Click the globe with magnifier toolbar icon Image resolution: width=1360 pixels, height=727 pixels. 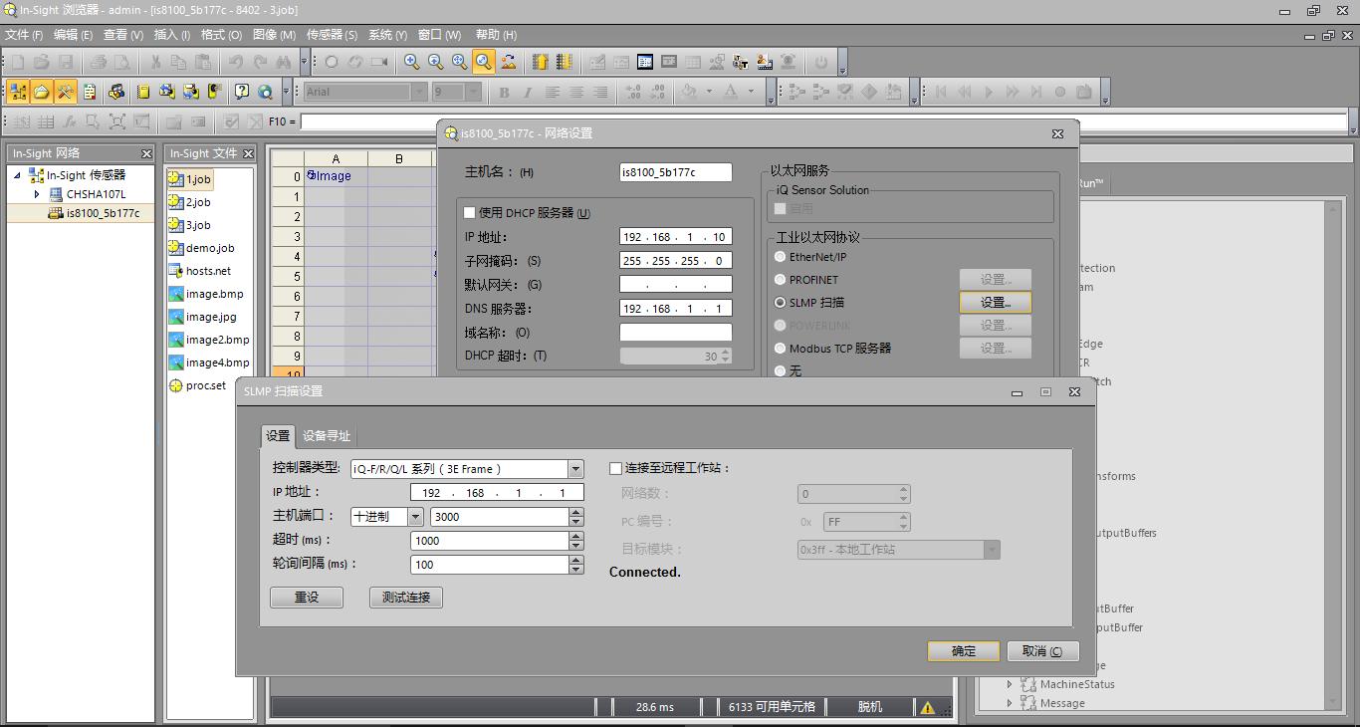coord(265,92)
